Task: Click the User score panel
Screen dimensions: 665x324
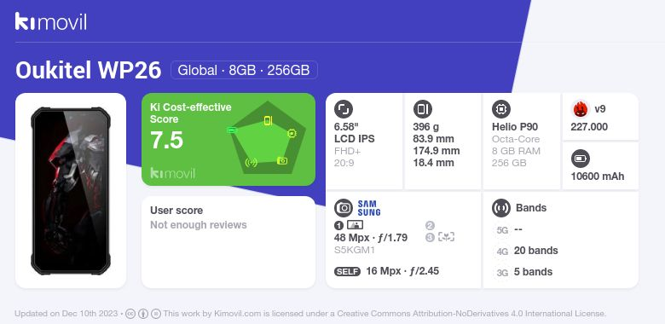Action: pos(228,242)
